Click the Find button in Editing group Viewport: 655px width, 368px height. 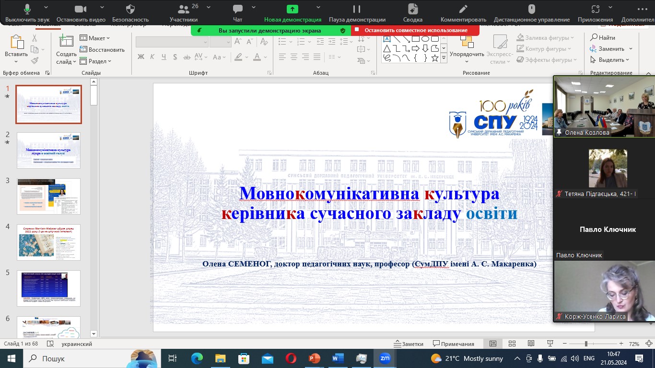pos(603,37)
